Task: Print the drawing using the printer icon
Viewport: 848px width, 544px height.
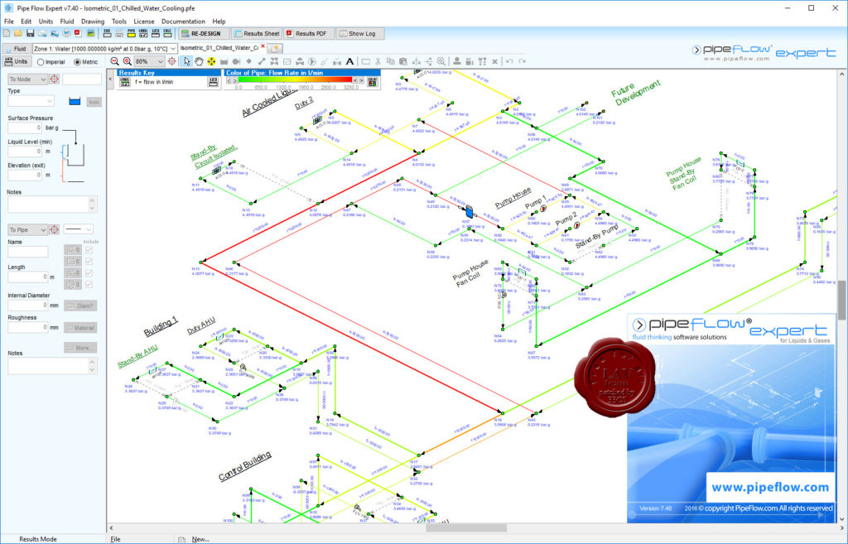Action: pyautogui.click(x=66, y=33)
